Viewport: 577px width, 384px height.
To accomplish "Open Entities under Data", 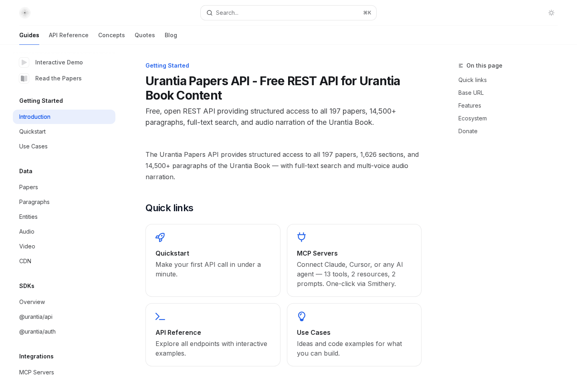I will point(28,217).
